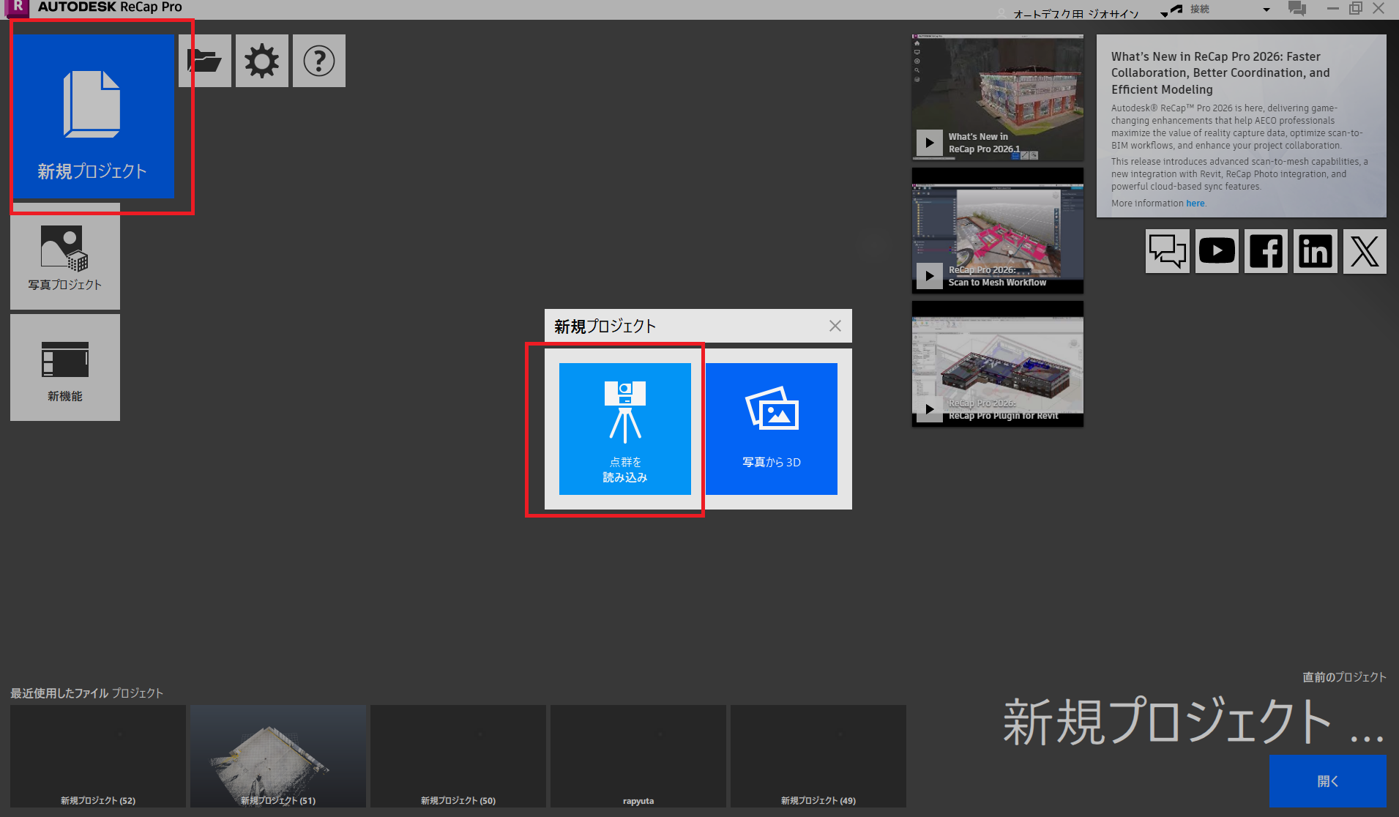Select the 写真プロジェクト tile

tap(65, 258)
